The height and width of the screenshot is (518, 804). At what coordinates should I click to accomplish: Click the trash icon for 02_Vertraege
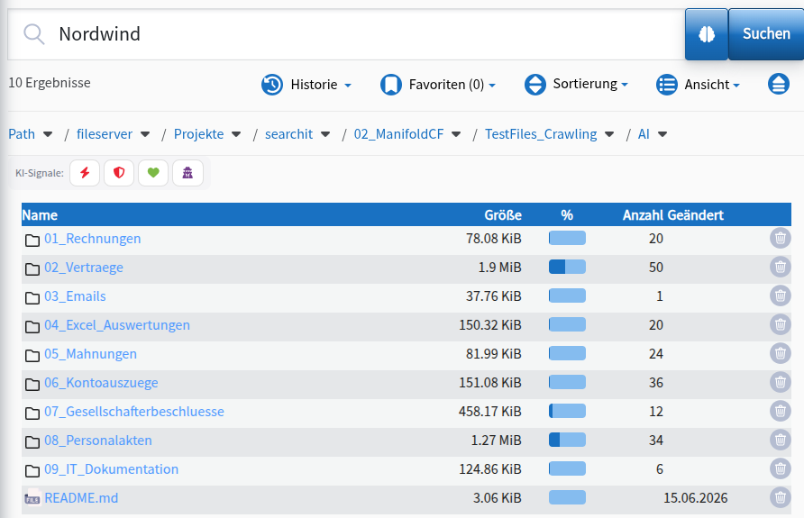pyautogui.click(x=780, y=267)
